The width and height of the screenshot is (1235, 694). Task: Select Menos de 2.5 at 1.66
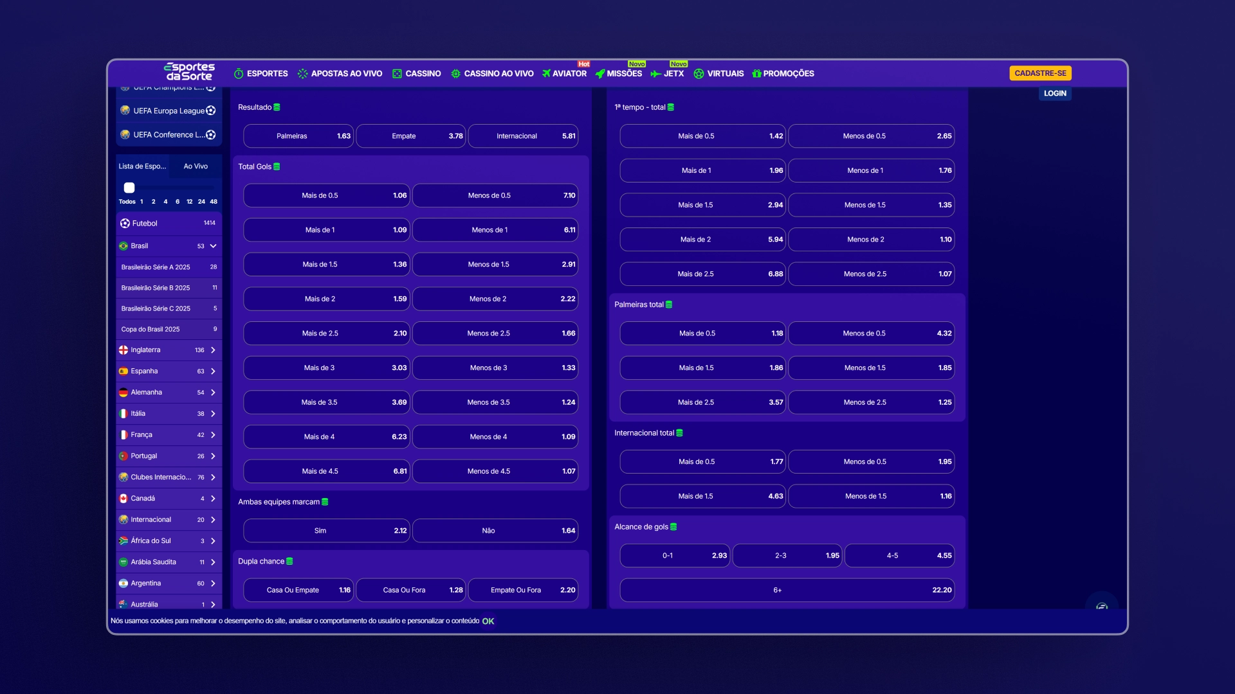(495, 334)
